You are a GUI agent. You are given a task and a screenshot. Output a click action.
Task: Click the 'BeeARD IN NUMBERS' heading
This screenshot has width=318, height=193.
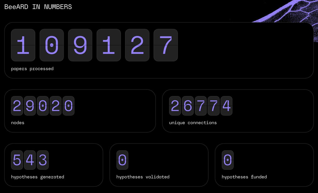click(x=38, y=7)
